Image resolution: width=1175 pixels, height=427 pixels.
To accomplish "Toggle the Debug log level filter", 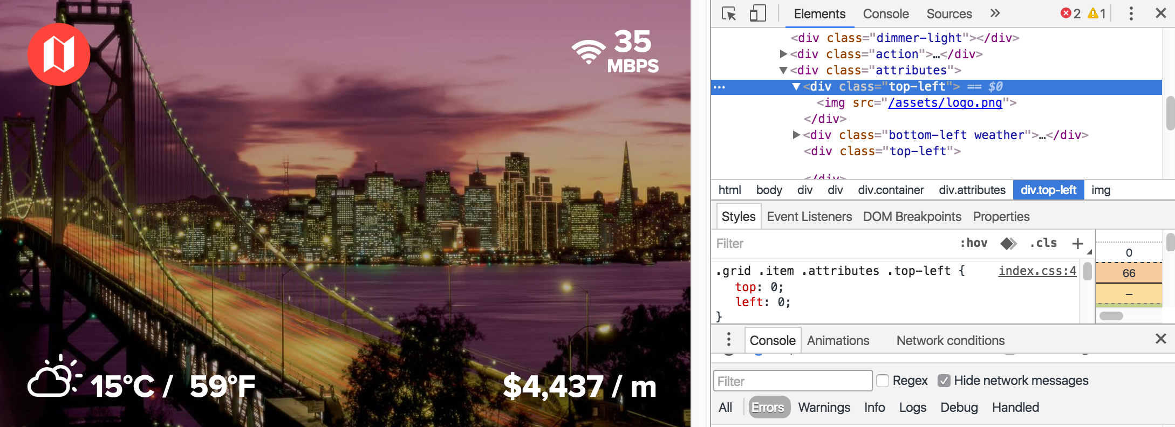I will pyautogui.click(x=959, y=408).
